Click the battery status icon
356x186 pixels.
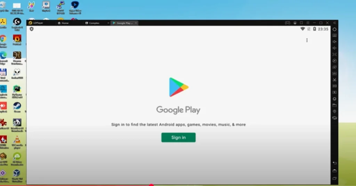(x=314, y=29)
